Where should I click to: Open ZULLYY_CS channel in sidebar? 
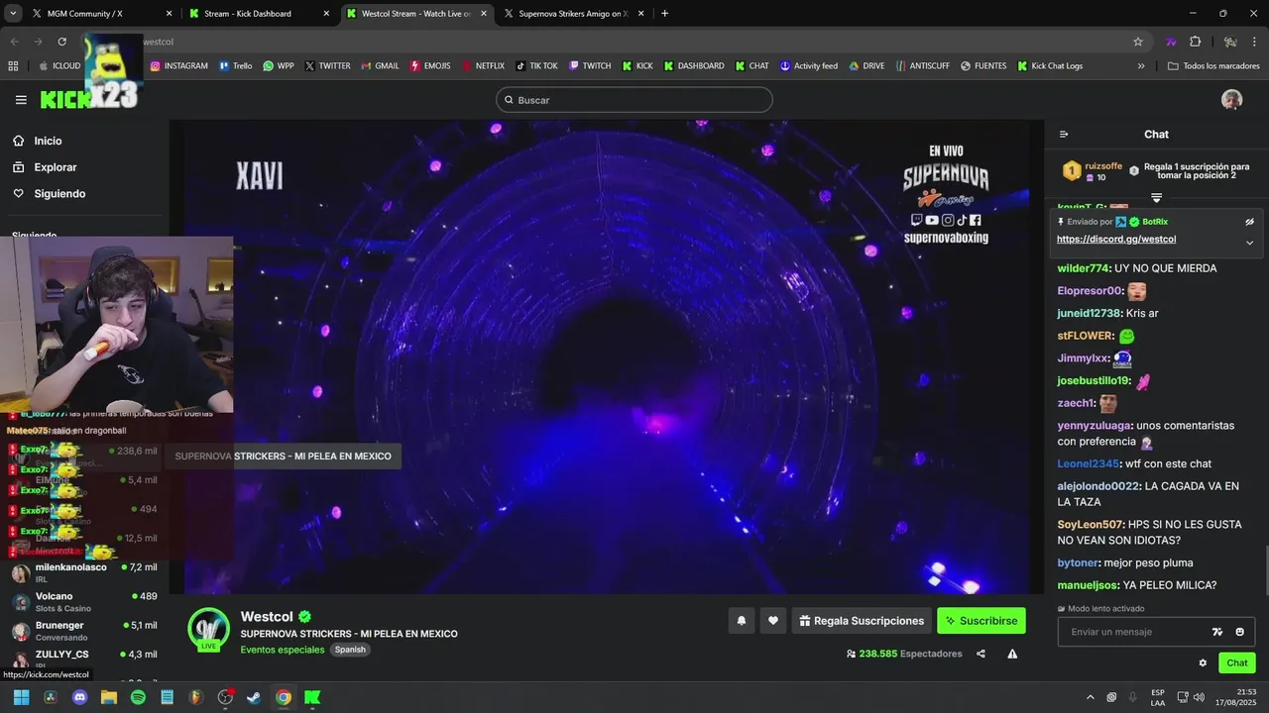[x=84, y=660]
